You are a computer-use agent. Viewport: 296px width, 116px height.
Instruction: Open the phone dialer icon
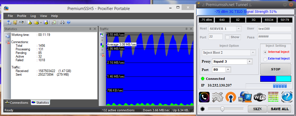[204, 97]
